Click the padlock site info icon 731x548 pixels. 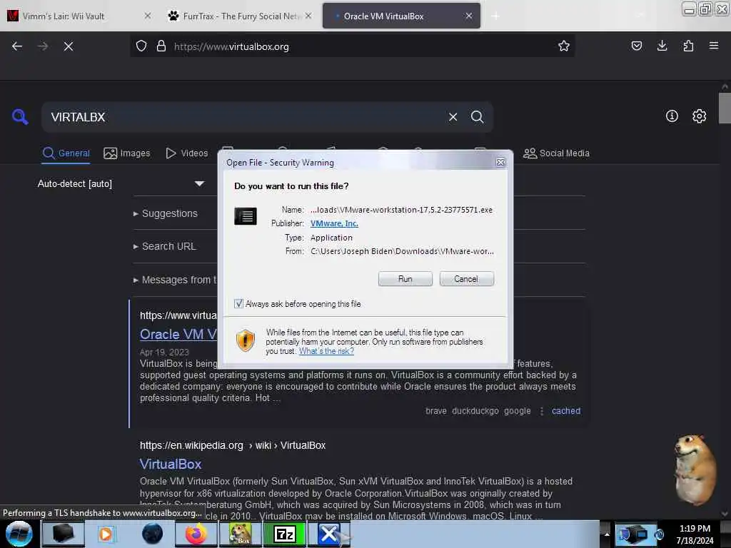coord(161,46)
